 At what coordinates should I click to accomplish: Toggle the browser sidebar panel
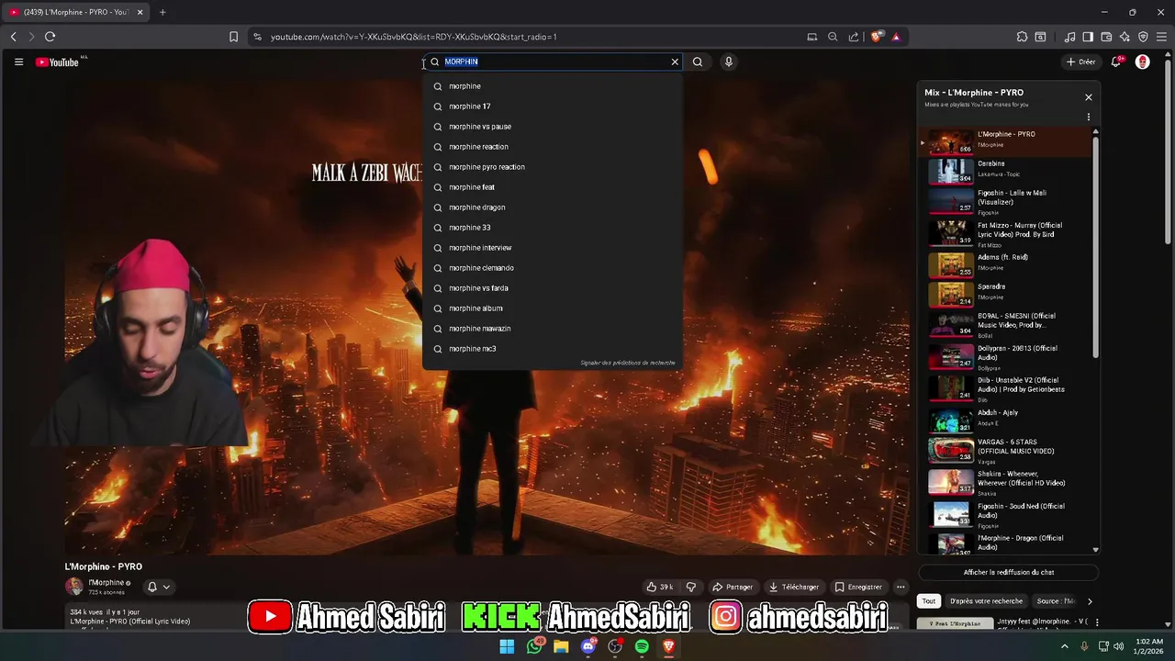coord(1088,37)
